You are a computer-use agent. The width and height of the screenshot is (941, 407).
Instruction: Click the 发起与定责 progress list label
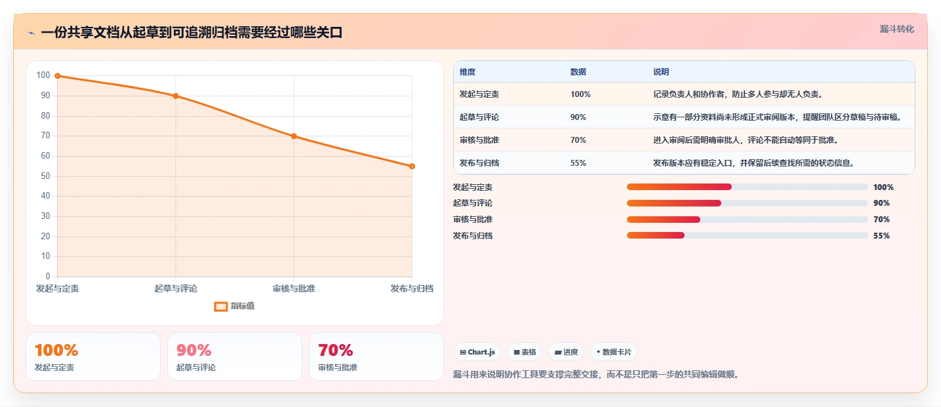pos(473,187)
